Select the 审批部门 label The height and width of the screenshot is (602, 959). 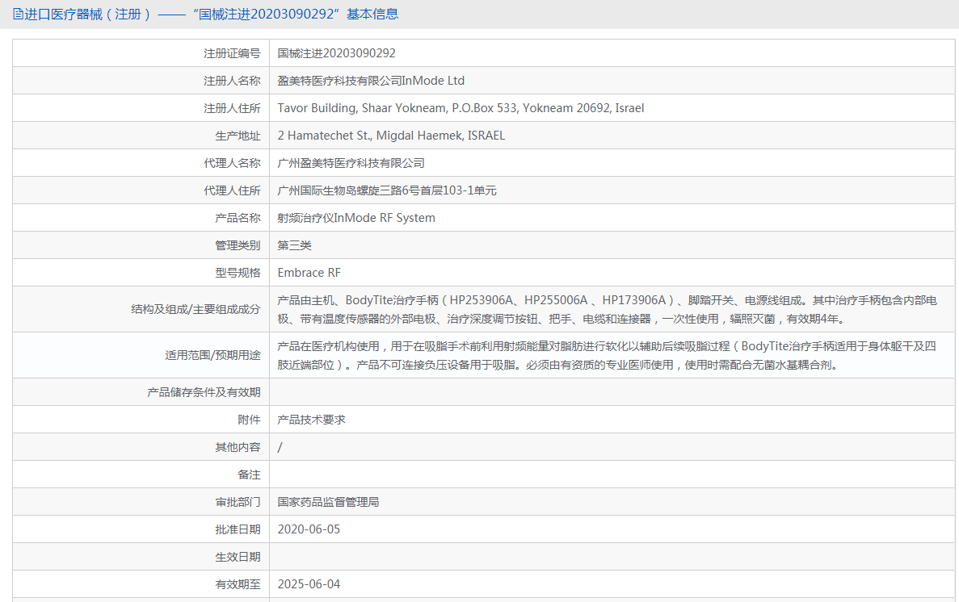pyautogui.click(x=238, y=503)
